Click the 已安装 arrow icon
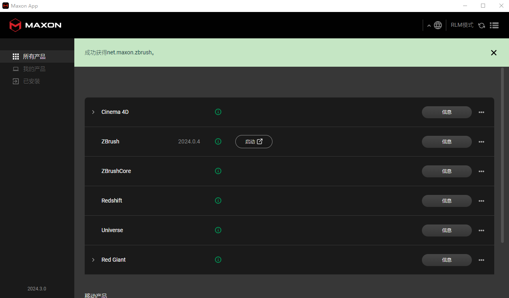This screenshot has height=298, width=509. 16,81
